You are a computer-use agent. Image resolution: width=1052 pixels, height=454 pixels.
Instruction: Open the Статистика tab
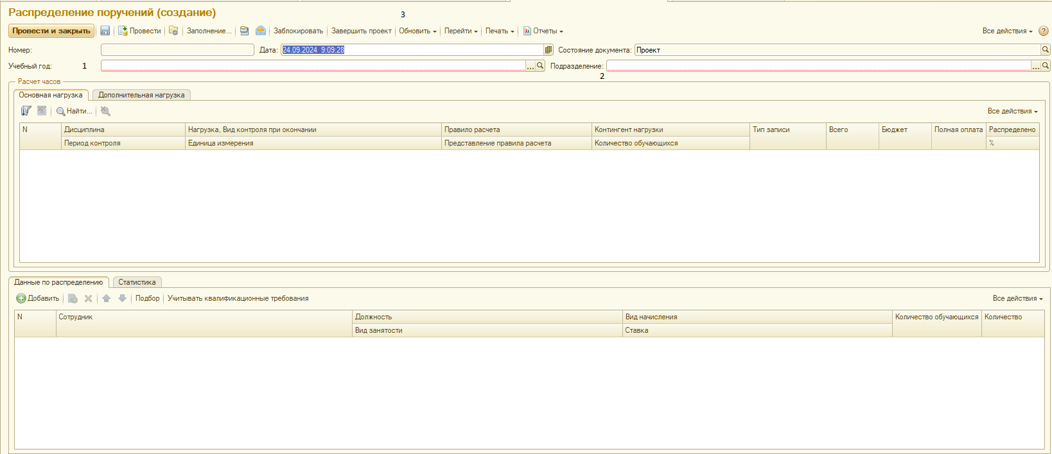[x=137, y=282]
